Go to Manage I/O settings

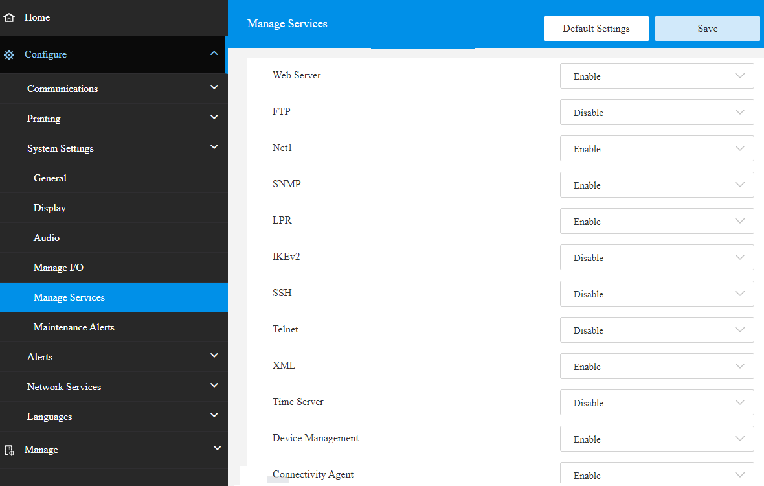58,268
